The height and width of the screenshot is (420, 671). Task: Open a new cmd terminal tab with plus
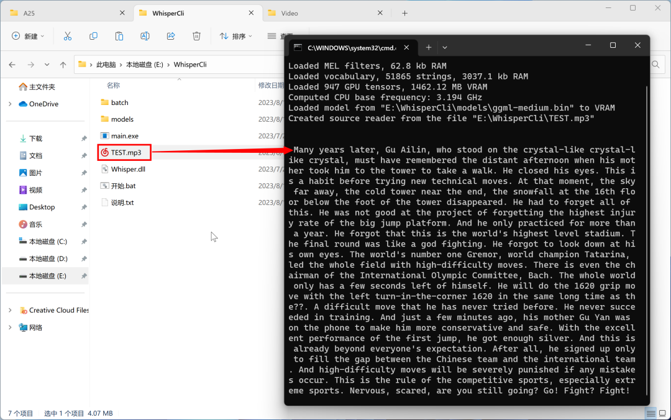pos(428,47)
